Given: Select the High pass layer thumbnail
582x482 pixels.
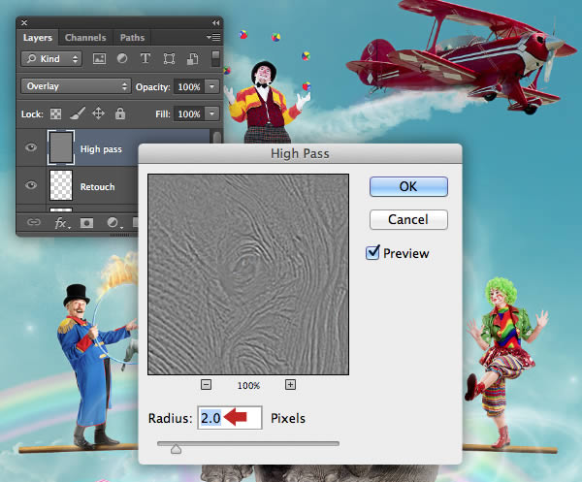Looking at the screenshot, I should pos(61,147).
